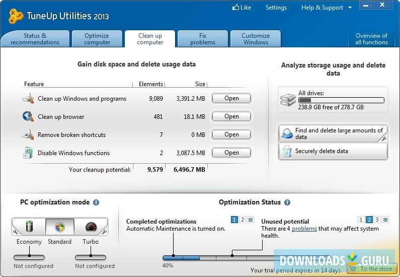Click wrench corner on Find and delete button
The width and height of the screenshot is (400, 277).
click(384, 138)
